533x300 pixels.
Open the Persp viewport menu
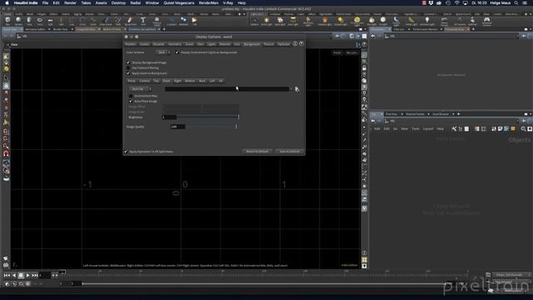click(336, 52)
